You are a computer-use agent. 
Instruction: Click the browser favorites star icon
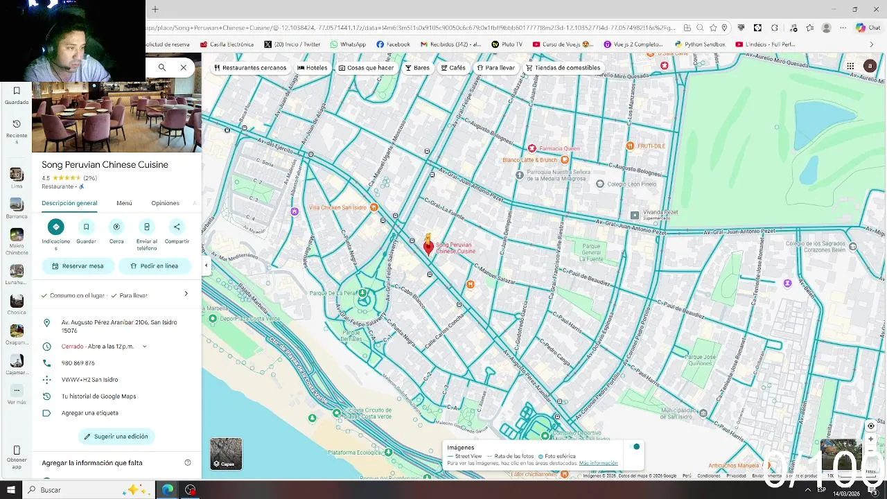click(x=713, y=28)
